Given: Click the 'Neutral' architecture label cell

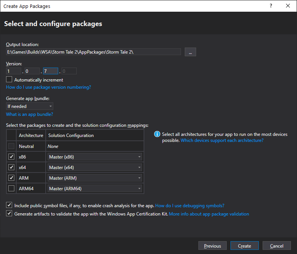Looking at the screenshot, I should click(31, 146).
